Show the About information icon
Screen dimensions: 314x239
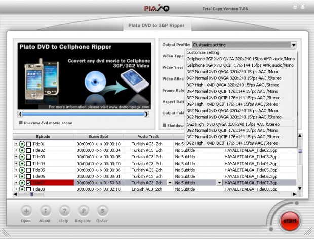[45, 211]
